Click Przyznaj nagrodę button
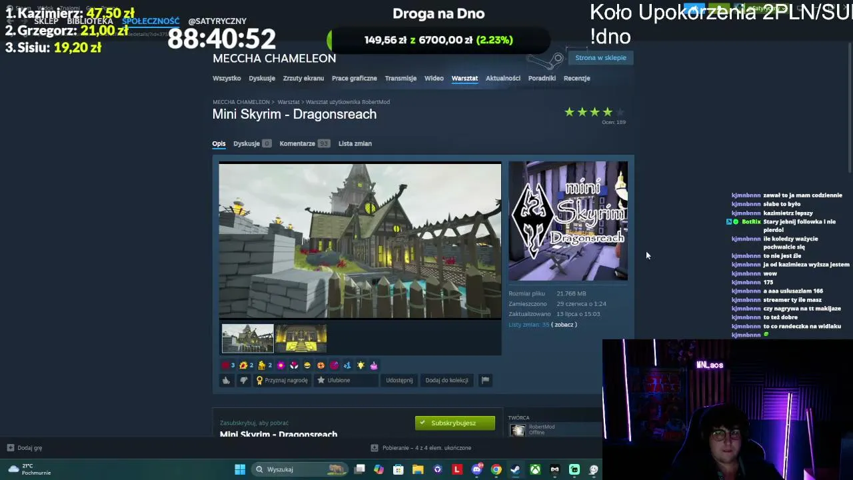Viewport: 853px width, 480px height. [x=282, y=380]
